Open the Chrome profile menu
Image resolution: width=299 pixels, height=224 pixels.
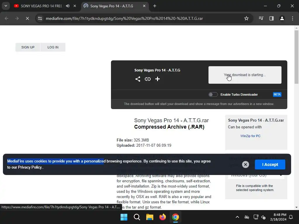point(282,18)
